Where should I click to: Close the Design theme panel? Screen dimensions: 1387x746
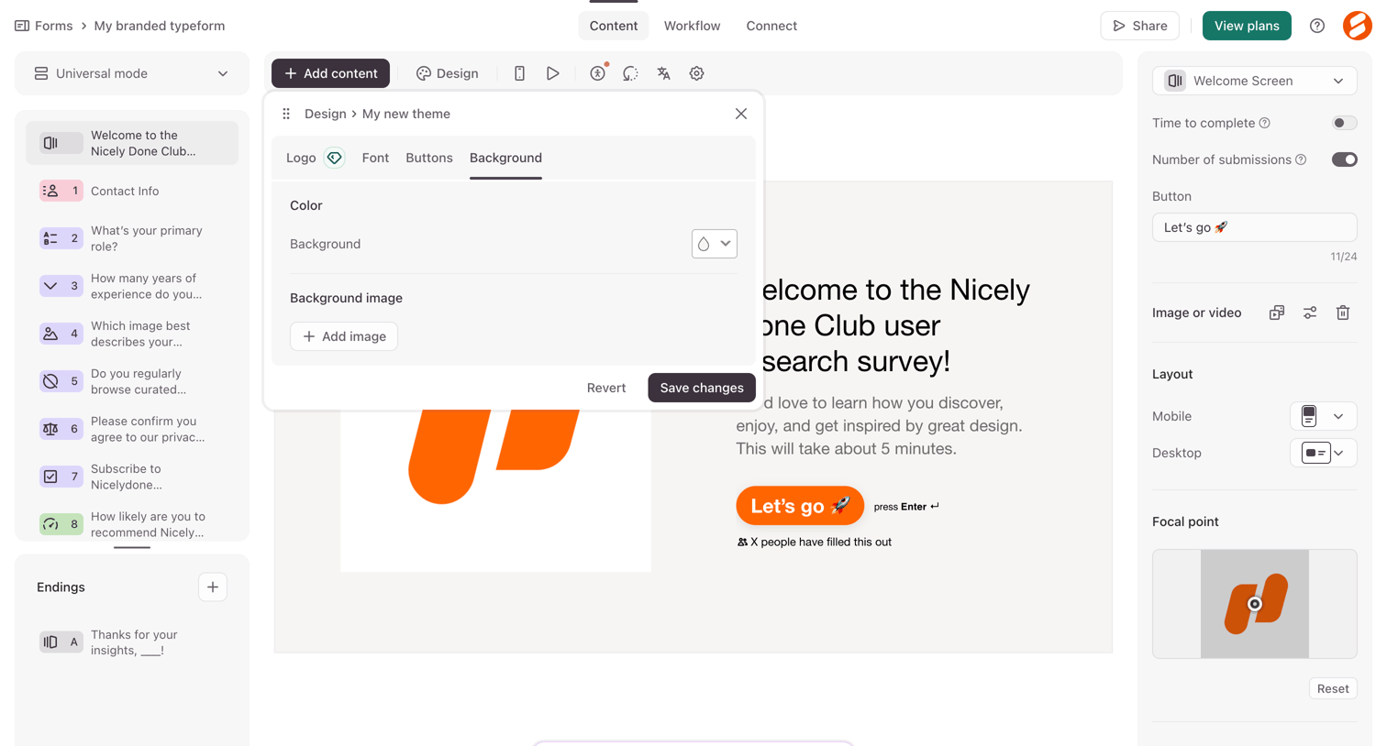pos(741,114)
